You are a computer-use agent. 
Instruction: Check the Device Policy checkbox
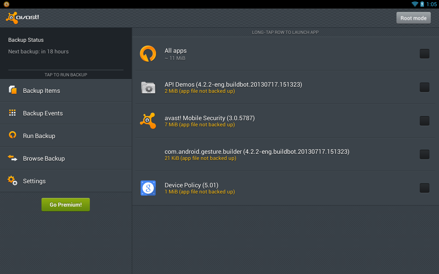point(425,188)
